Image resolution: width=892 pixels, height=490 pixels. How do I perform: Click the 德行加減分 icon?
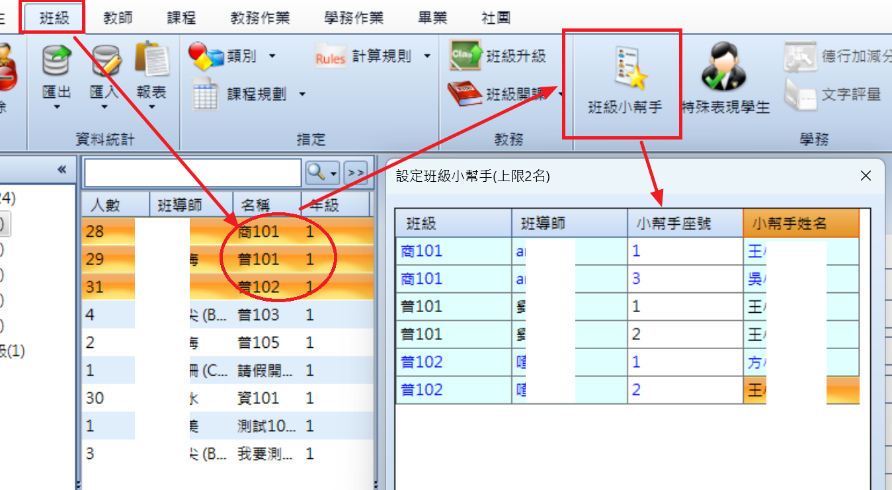[x=800, y=58]
